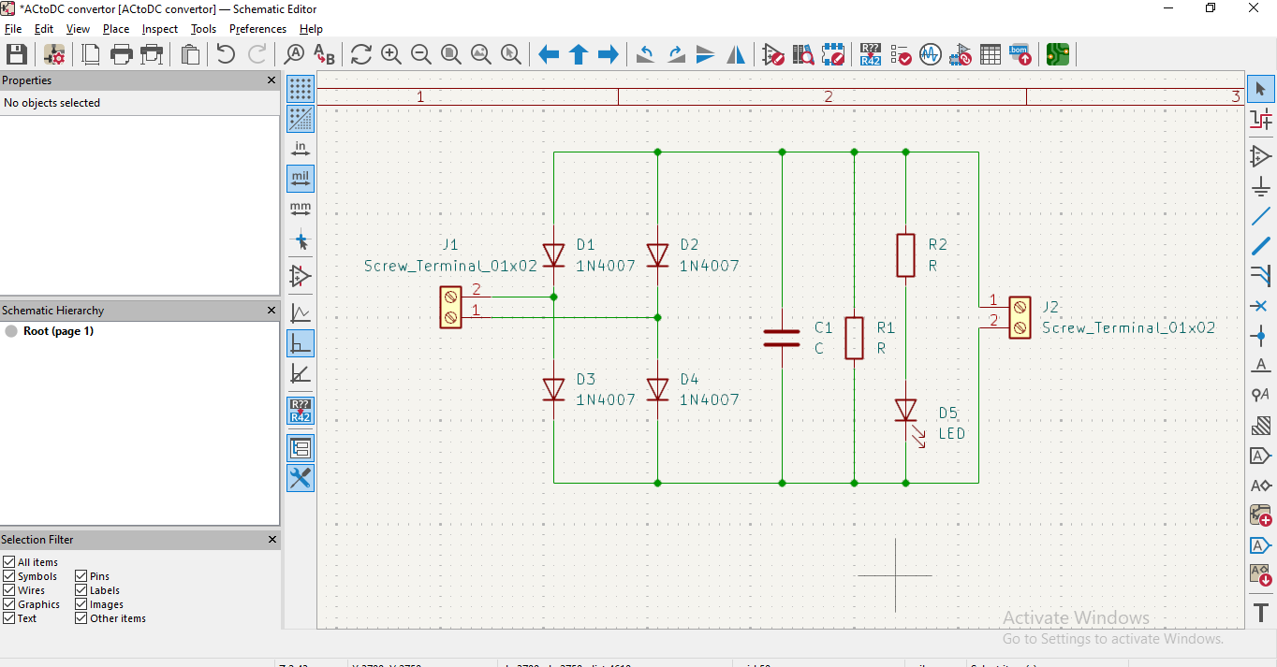The height and width of the screenshot is (667, 1277).
Task: Switch units to millimeters
Action: pyautogui.click(x=301, y=209)
